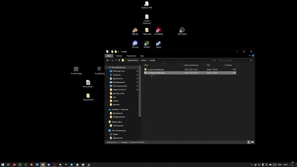Click the forward navigation arrow
The image size is (297, 167).
(x=112, y=60)
